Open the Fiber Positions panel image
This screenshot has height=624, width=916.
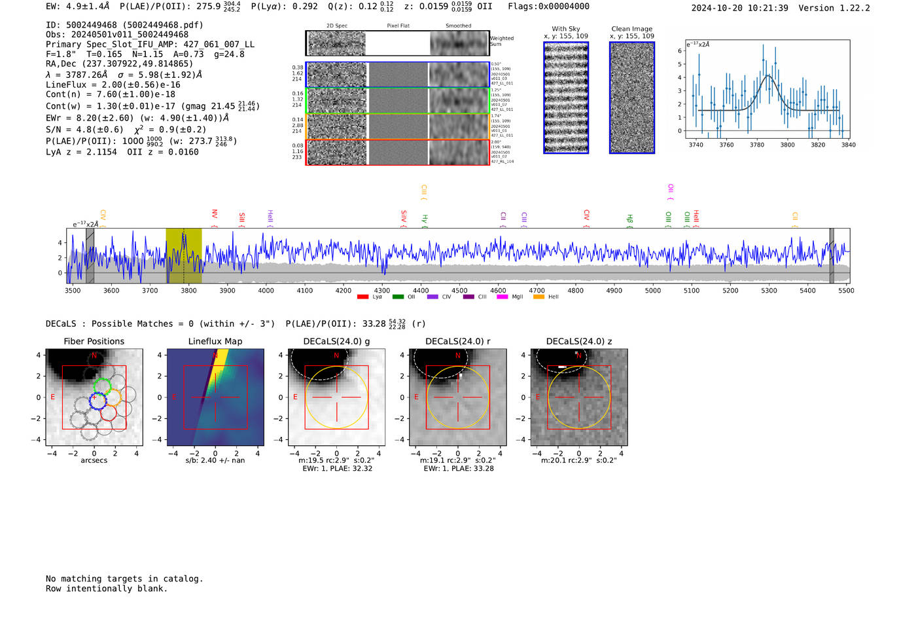point(94,397)
